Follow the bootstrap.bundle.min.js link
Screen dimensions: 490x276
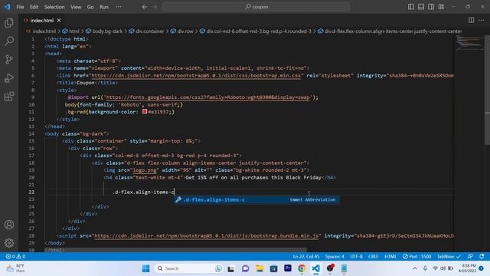click(207, 235)
